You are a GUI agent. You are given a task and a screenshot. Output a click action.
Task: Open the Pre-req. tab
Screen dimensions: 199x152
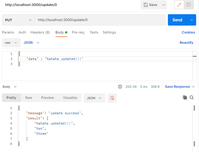coord(78,32)
